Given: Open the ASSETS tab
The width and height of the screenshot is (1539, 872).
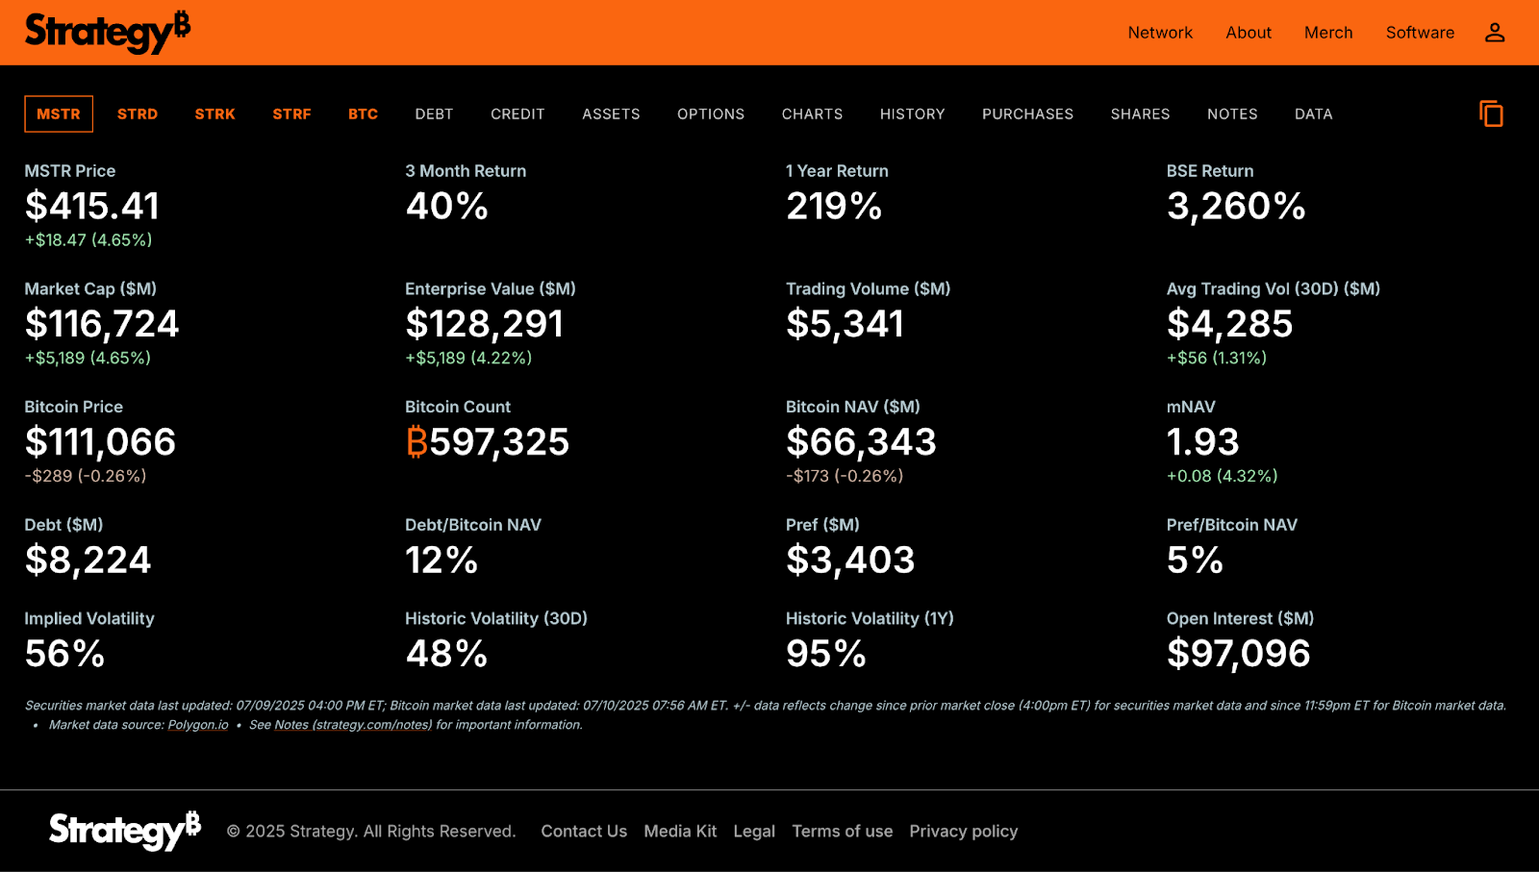Looking at the screenshot, I should (x=611, y=113).
